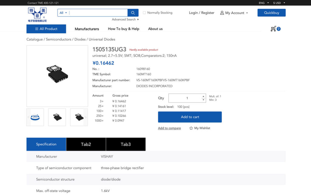Increase quantity with up stepper arrow
Screen dimensions: 311x195
coord(203,96)
